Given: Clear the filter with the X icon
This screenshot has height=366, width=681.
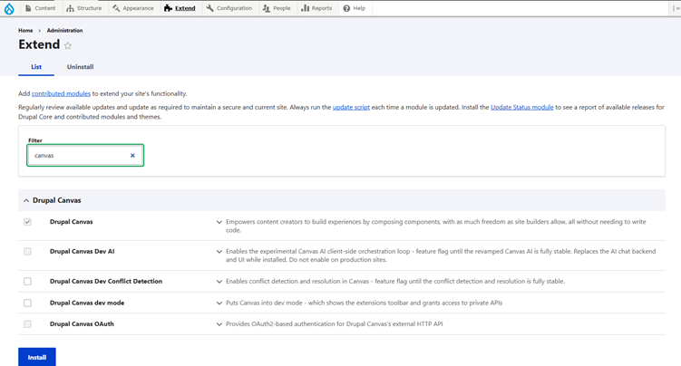Looking at the screenshot, I should (x=132, y=155).
